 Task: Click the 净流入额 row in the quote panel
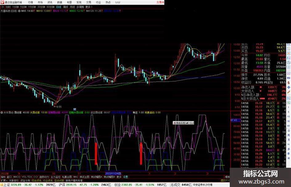[263, 87]
